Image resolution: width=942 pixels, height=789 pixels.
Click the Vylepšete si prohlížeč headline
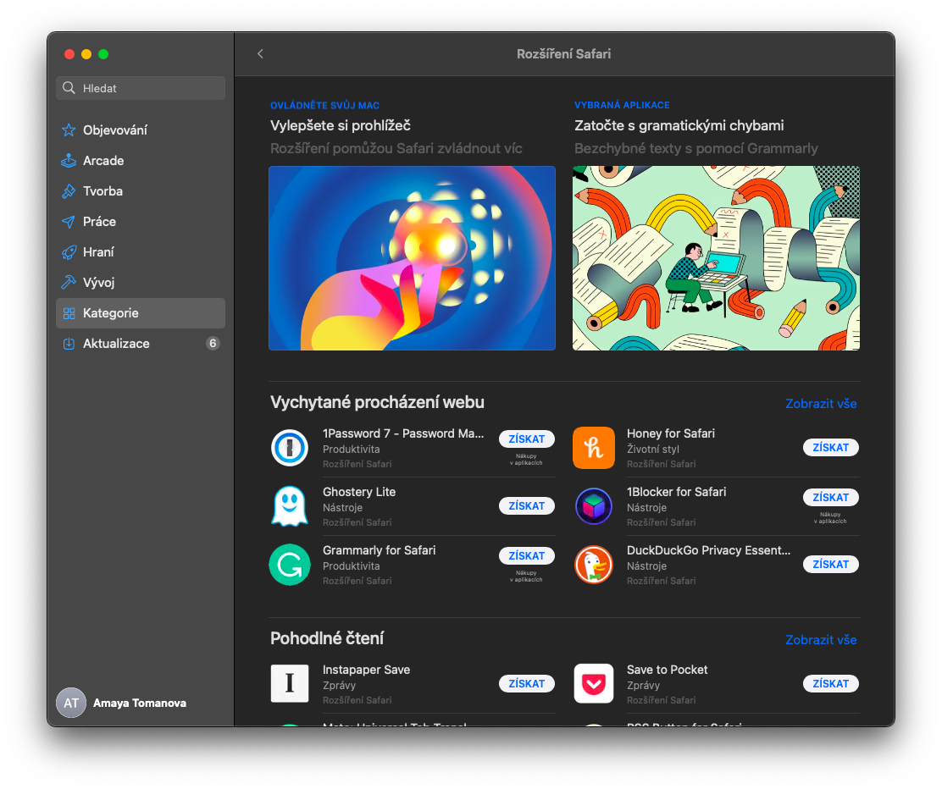tap(340, 125)
